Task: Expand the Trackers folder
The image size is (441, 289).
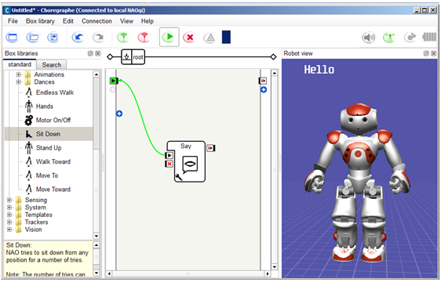Action: 9,222
